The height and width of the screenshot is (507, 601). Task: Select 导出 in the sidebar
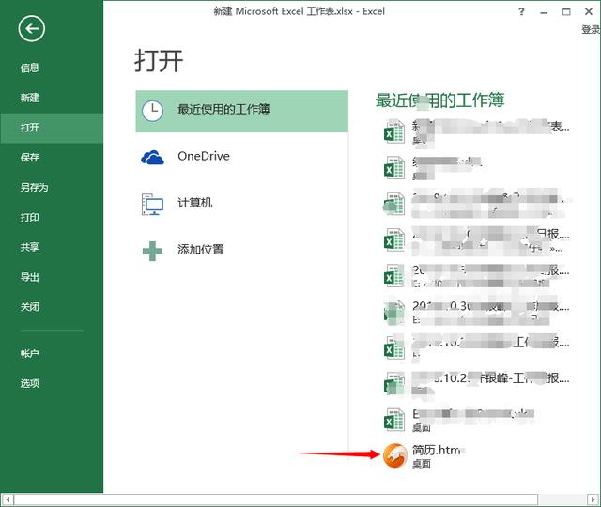click(x=29, y=277)
